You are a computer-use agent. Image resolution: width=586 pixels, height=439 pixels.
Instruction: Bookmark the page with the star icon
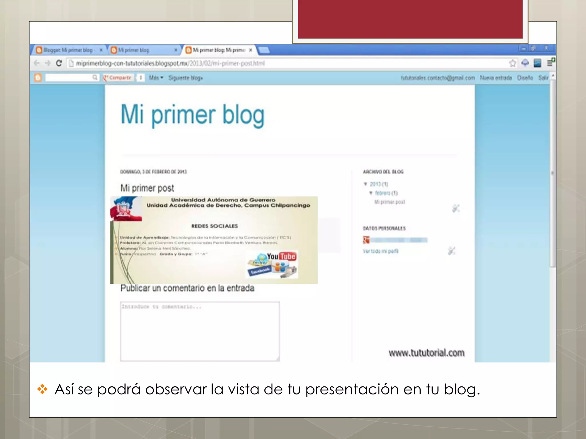click(512, 63)
